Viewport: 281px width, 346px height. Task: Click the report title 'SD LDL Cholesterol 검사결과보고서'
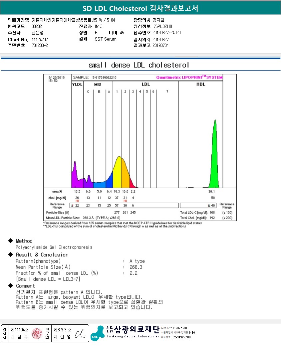tap(140, 8)
